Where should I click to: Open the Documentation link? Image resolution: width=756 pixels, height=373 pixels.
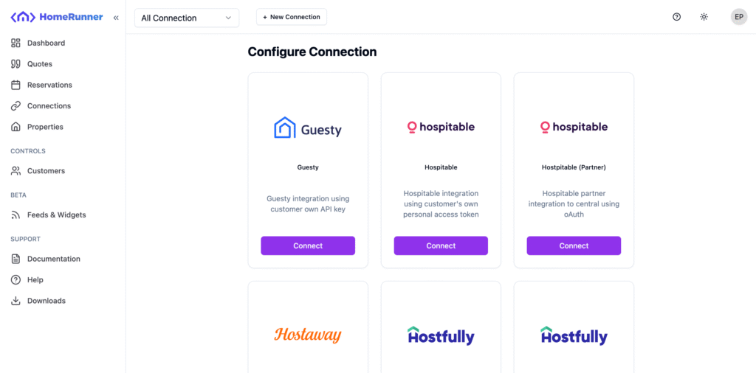pos(53,259)
